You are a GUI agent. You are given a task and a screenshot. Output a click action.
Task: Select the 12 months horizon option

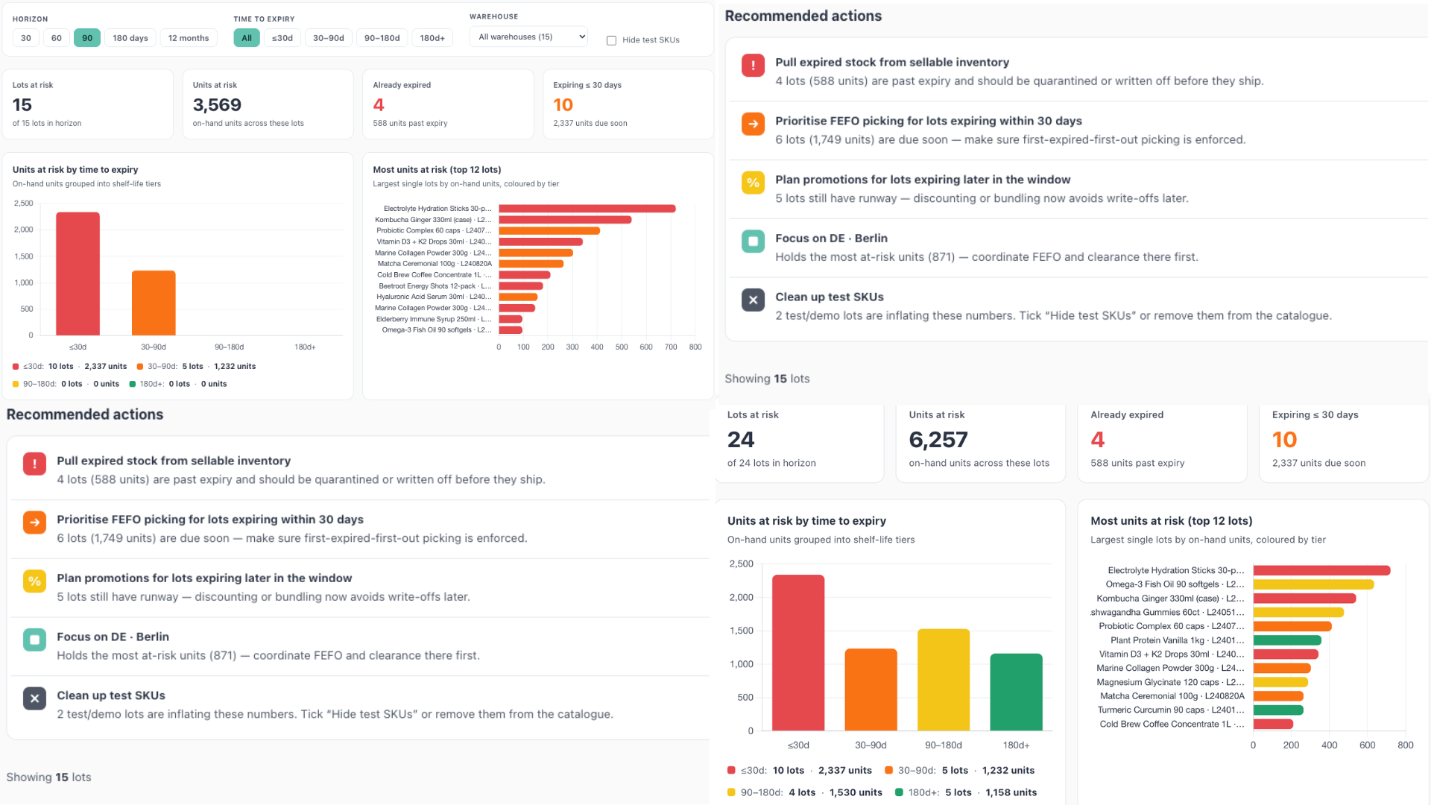(189, 38)
